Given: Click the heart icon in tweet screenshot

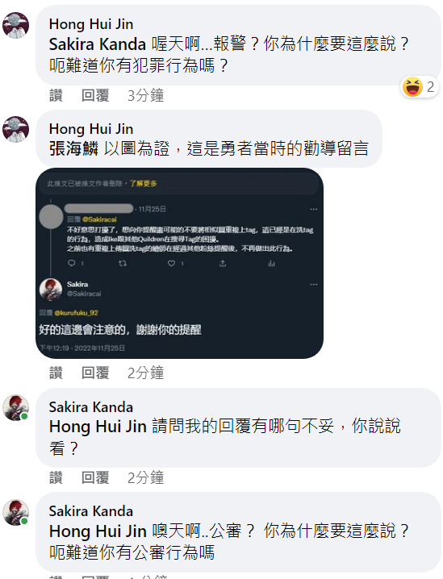Looking at the screenshot, I should pyautogui.click(x=171, y=263).
